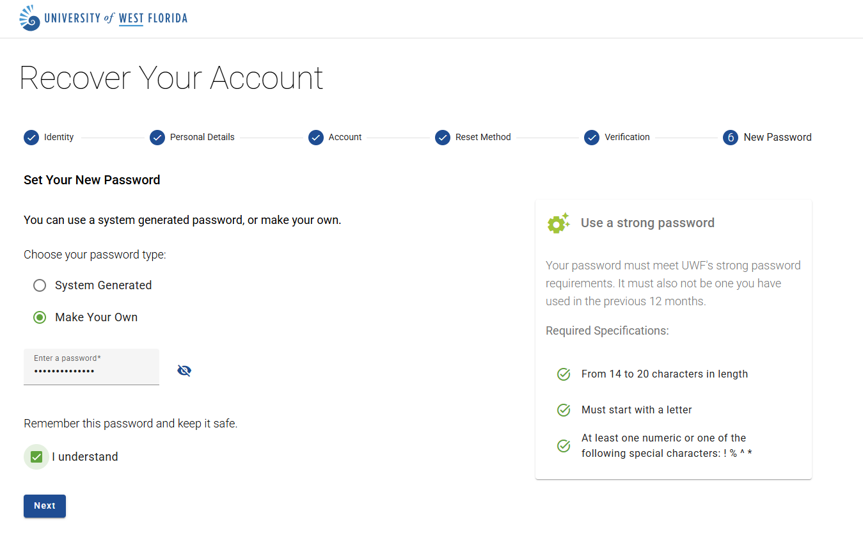Select the Personal Details step label

(x=202, y=137)
